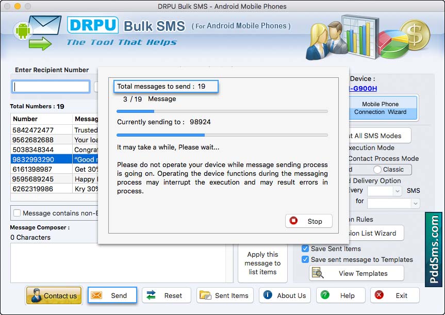Screen dimensions: 445x315
Task: Click the Send button label
Action: coord(119,295)
